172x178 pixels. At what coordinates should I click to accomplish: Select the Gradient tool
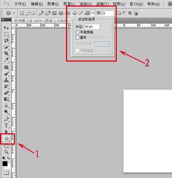pyautogui.click(x=6, y=99)
